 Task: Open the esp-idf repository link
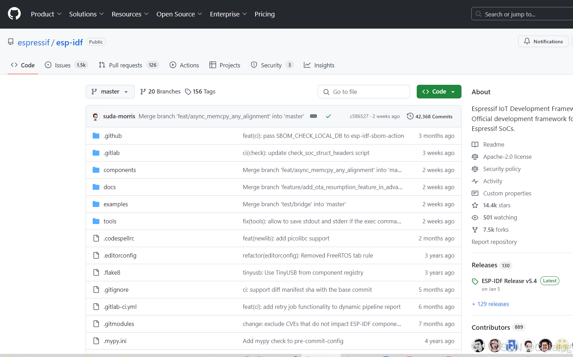pyautogui.click(x=70, y=43)
